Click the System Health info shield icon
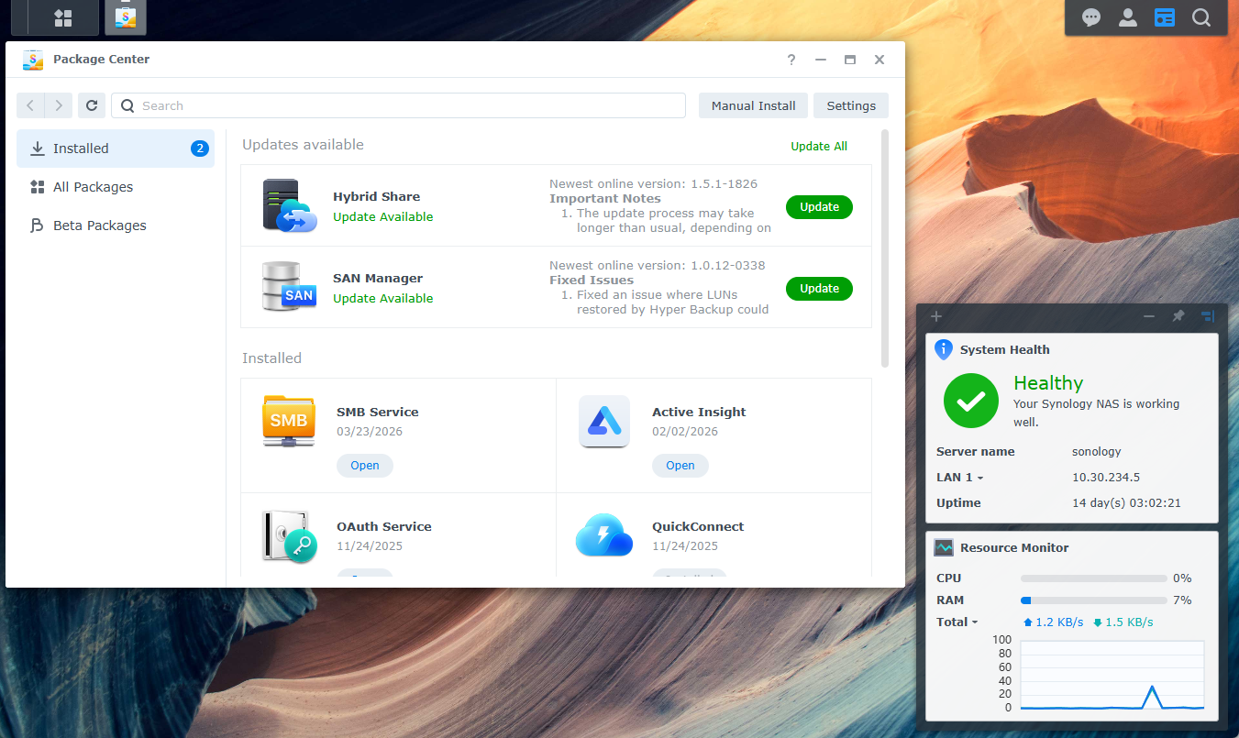 click(944, 349)
